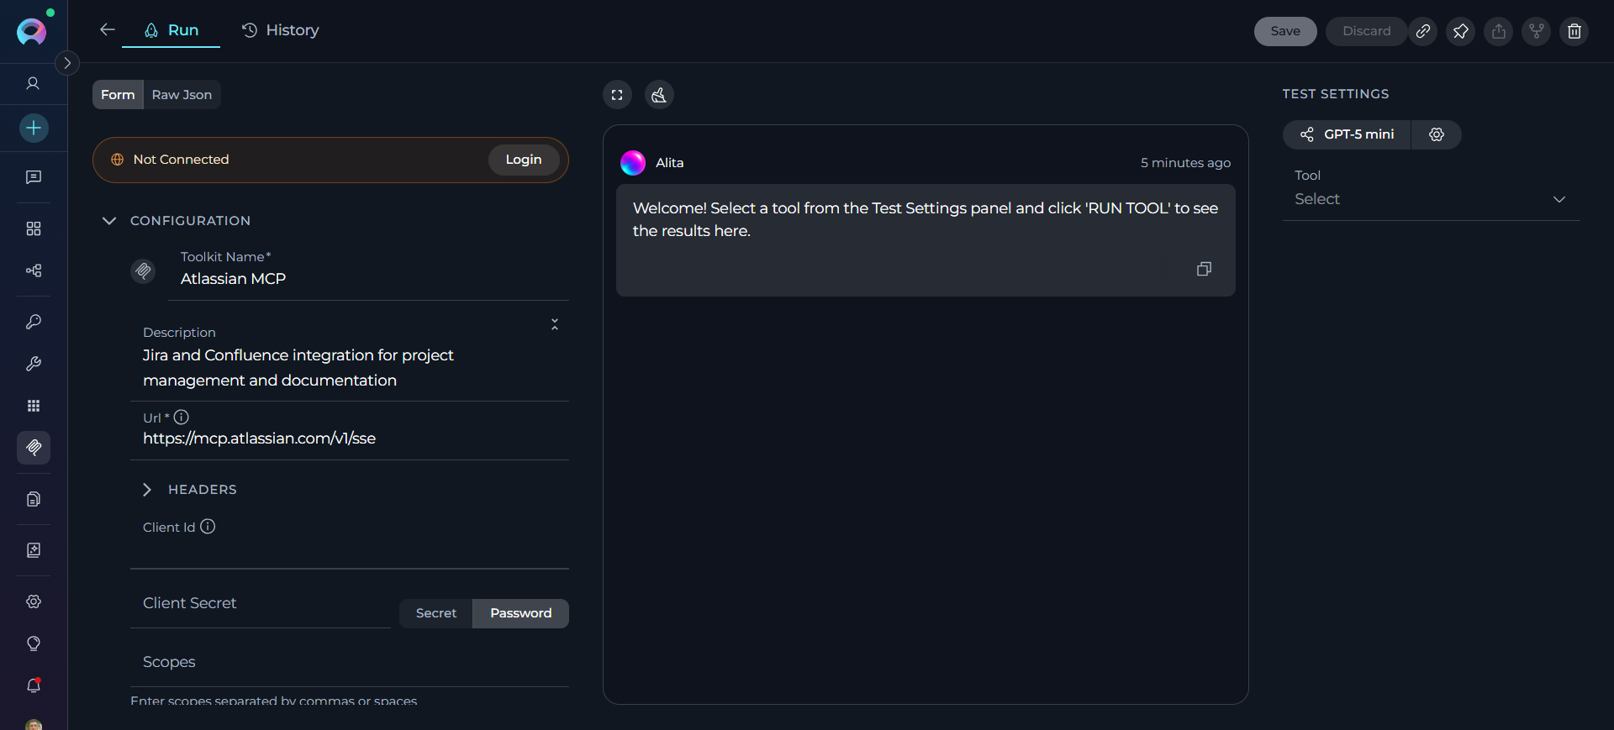The image size is (1614, 730).
Task: Click the trash delete icon
Action: (x=1574, y=31)
